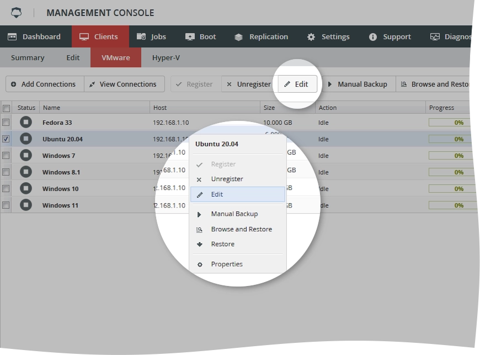Uncheck the Ubuntu 20.04 row checkbox

pyautogui.click(x=6, y=139)
